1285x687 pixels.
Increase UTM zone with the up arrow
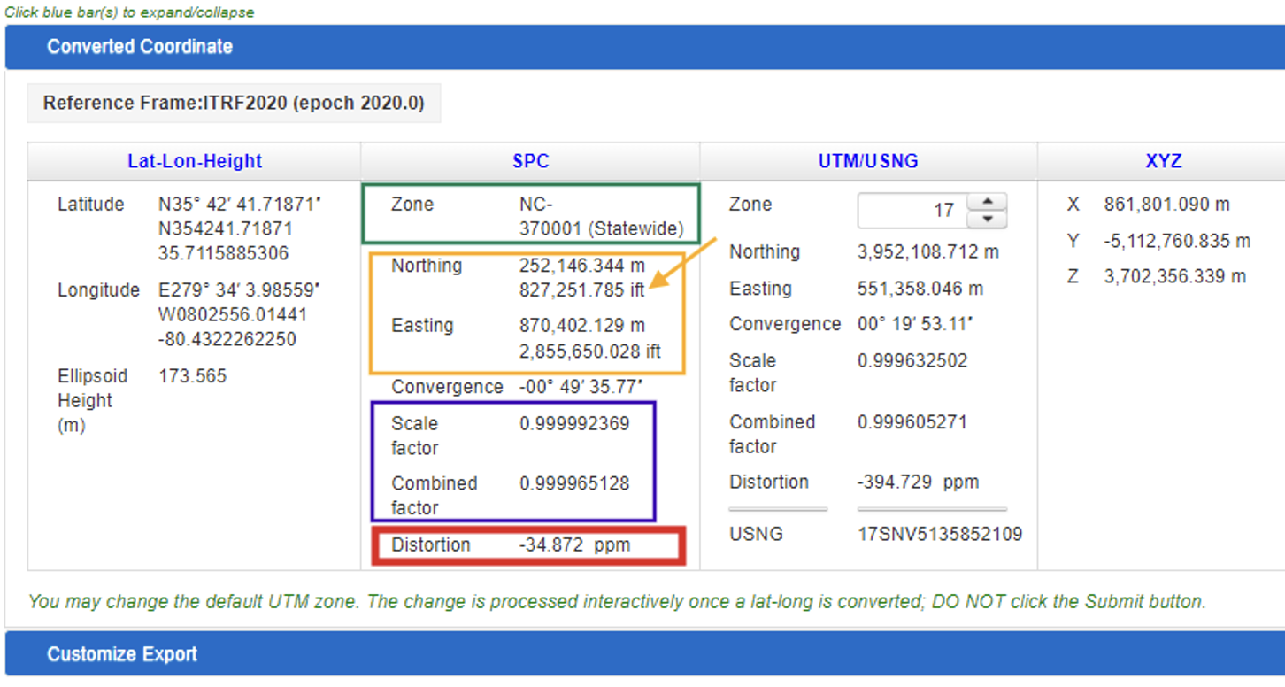coord(988,202)
